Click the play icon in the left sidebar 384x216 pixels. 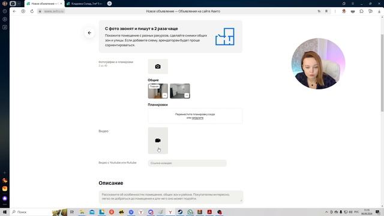[x=5, y=19]
